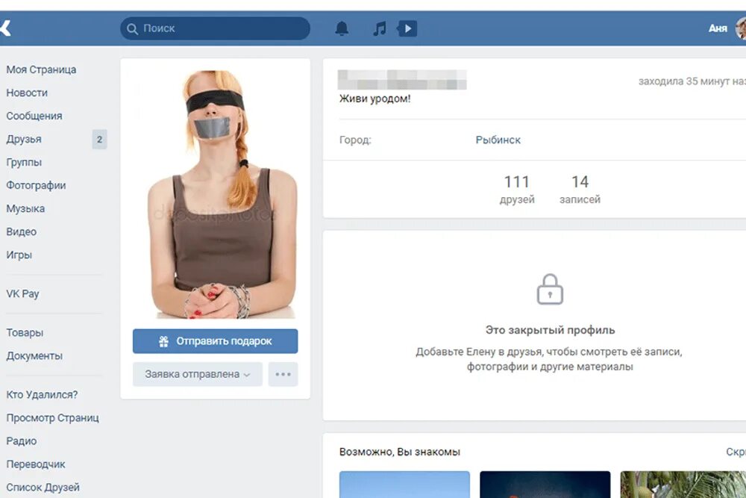Open Фотографии from the sidebar

36,185
